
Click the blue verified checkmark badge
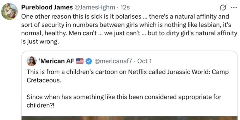88,60
